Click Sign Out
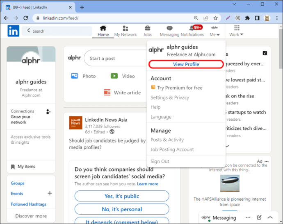Viewport: 283px width, 224px height. tap(160, 161)
